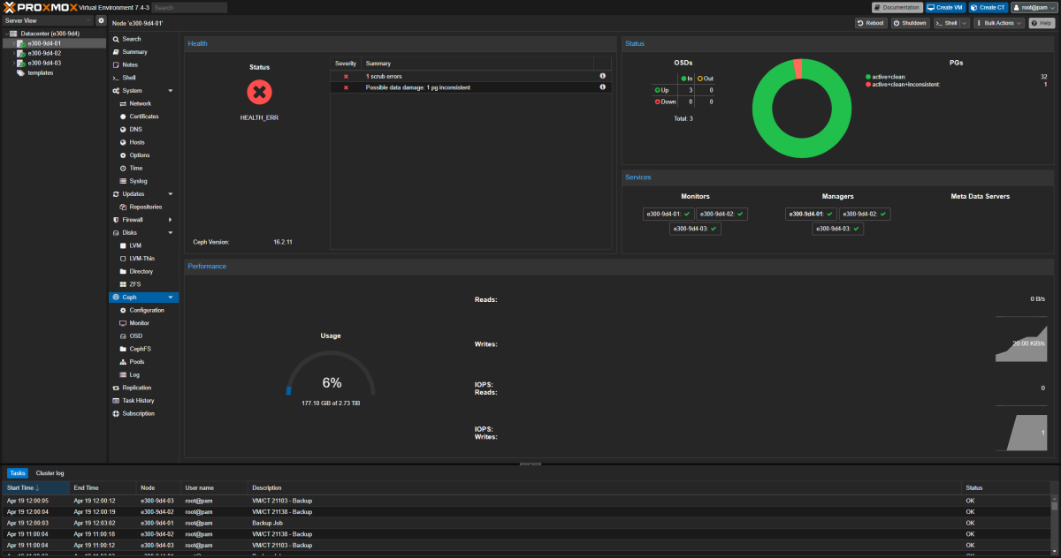Open the Server View dropdown
Image resolution: width=1061 pixels, height=558 pixels.
pyautogui.click(x=47, y=20)
